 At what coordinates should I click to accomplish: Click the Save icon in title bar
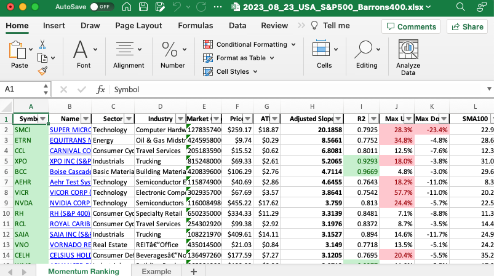(x=143, y=7)
